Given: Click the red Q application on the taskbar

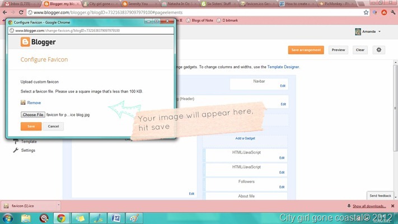Looking at the screenshot, I should point(44,218).
